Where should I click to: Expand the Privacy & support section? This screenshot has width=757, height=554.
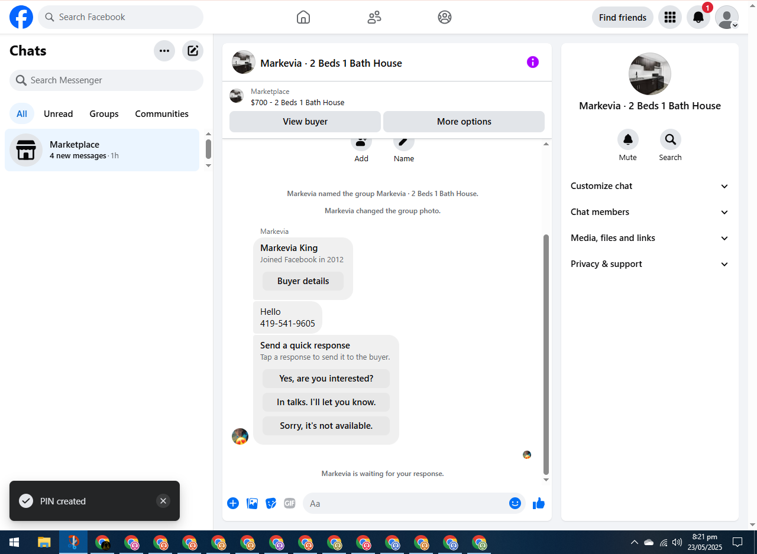pos(650,264)
